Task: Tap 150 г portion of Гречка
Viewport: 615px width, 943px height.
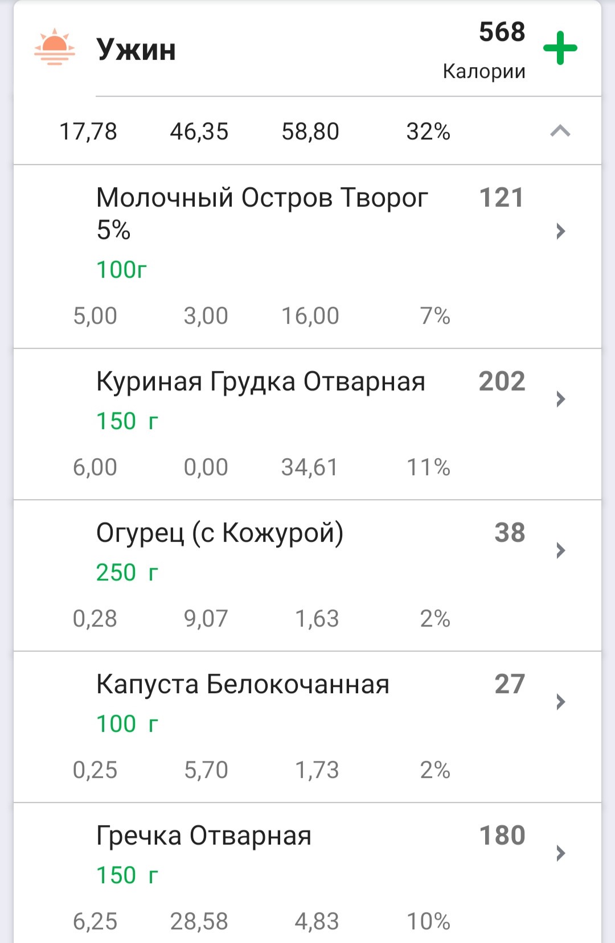Action: 127,875
